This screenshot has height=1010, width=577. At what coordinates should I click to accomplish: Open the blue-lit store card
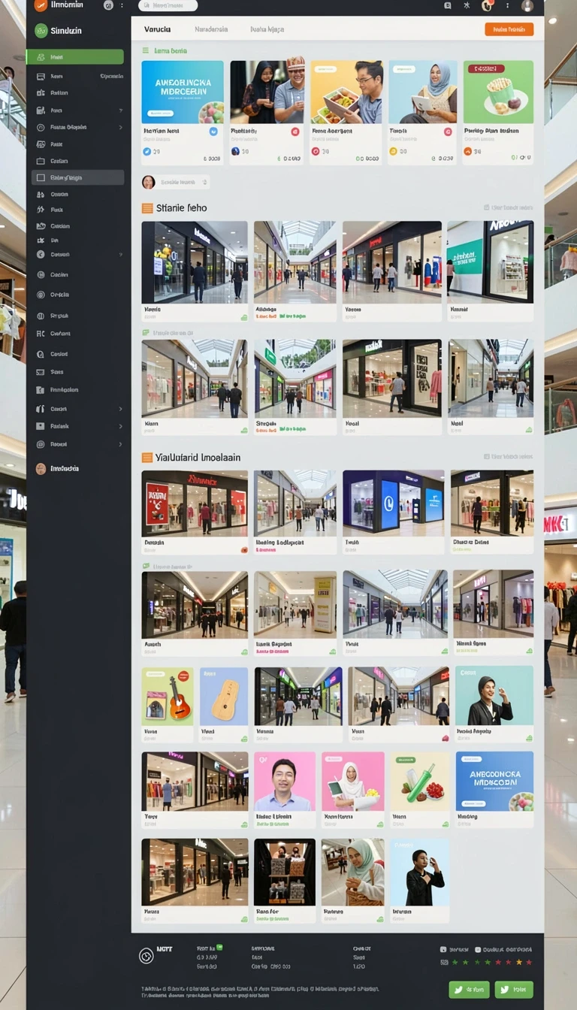click(394, 513)
